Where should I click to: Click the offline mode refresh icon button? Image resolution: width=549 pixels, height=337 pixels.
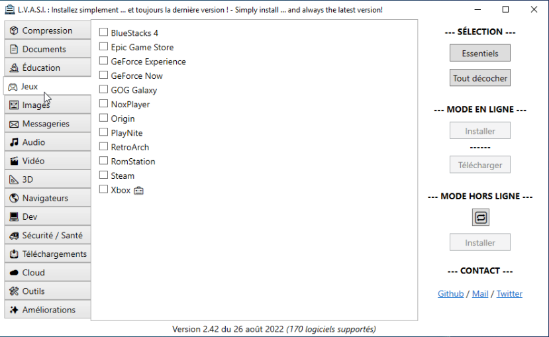click(480, 217)
